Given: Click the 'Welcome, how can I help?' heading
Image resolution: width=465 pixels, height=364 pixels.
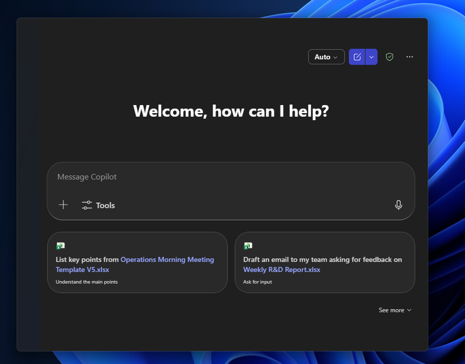Looking at the screenshot, I should coord(231,111).
